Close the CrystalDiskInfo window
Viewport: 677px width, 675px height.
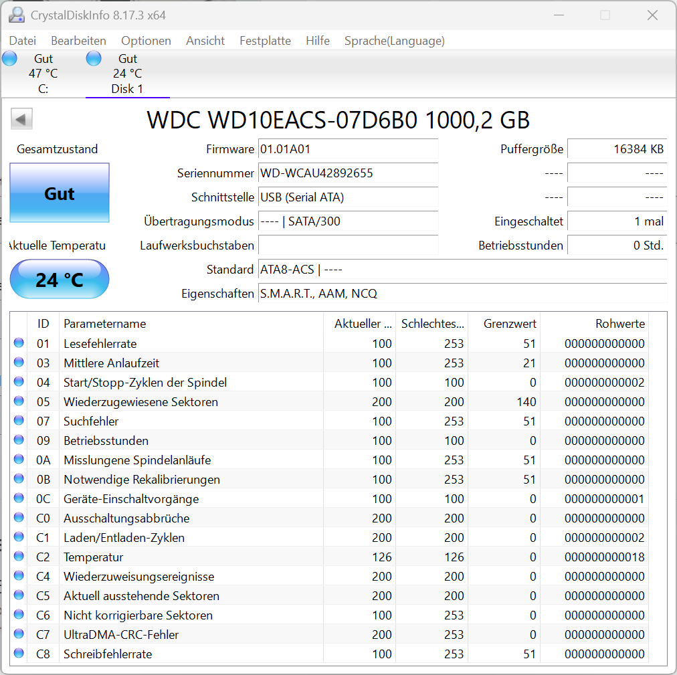pos(652,15)
